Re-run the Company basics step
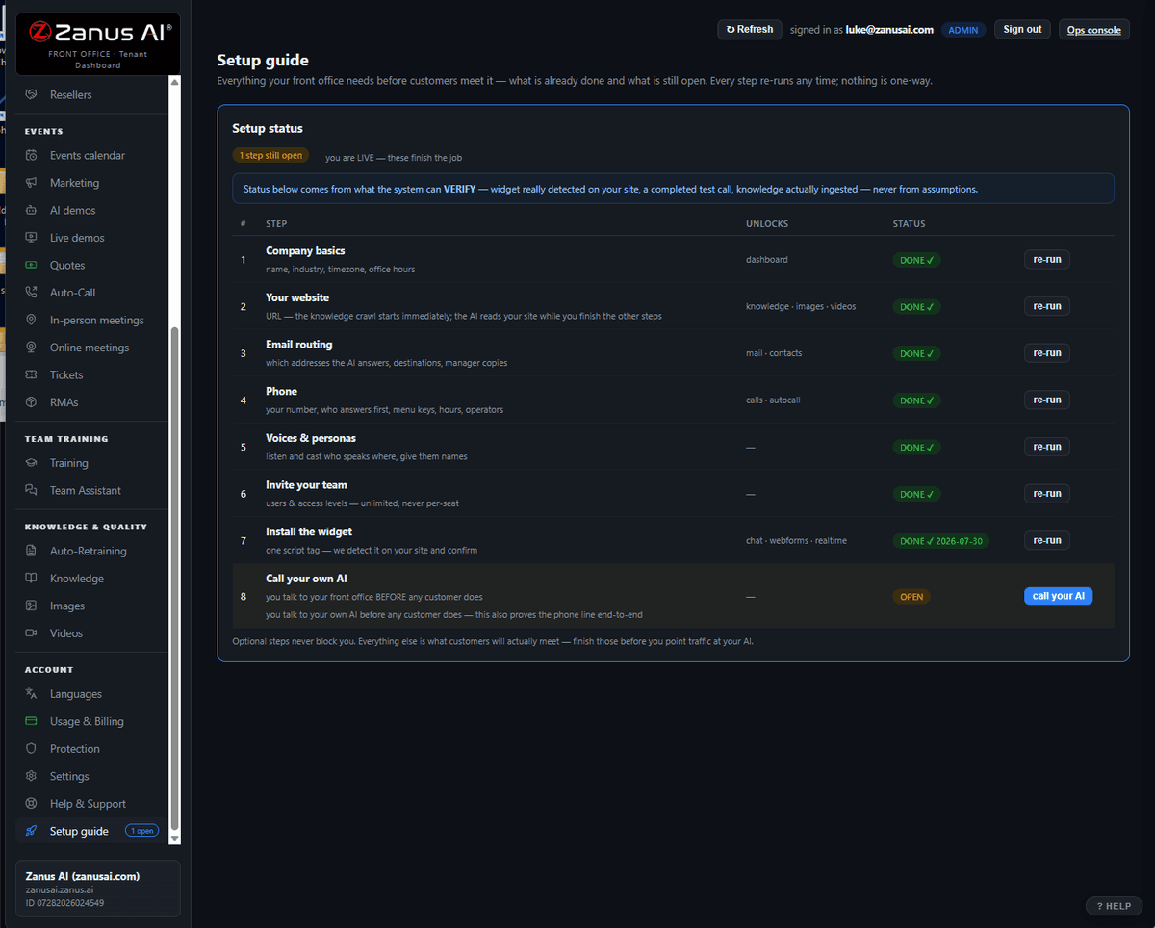 pos(1047,260)
